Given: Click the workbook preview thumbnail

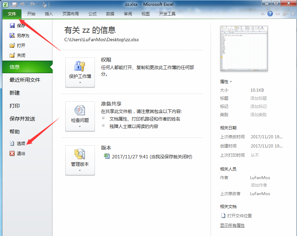Looking at the screenshot, I should (244, 48).
